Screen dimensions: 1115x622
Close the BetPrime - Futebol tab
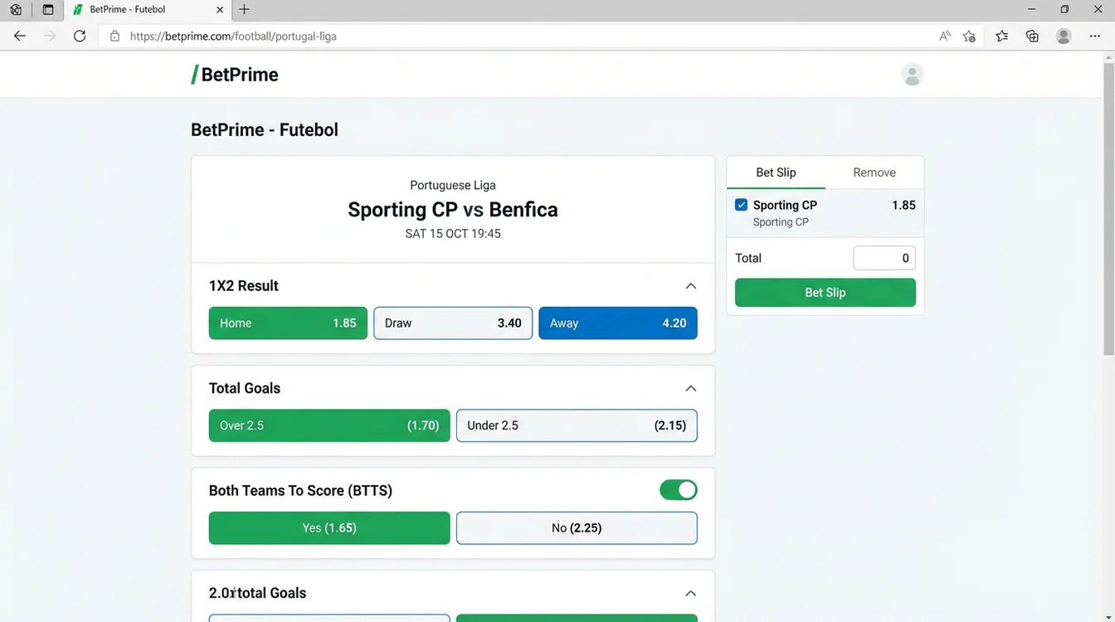220,10
